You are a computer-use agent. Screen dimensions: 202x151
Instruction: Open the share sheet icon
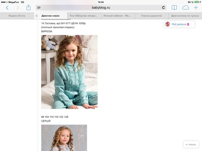tap(28, 7)
